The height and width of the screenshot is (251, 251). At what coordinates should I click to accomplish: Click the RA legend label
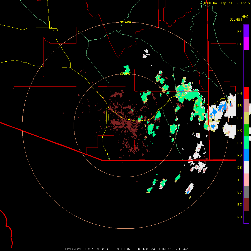click(240, 143)
